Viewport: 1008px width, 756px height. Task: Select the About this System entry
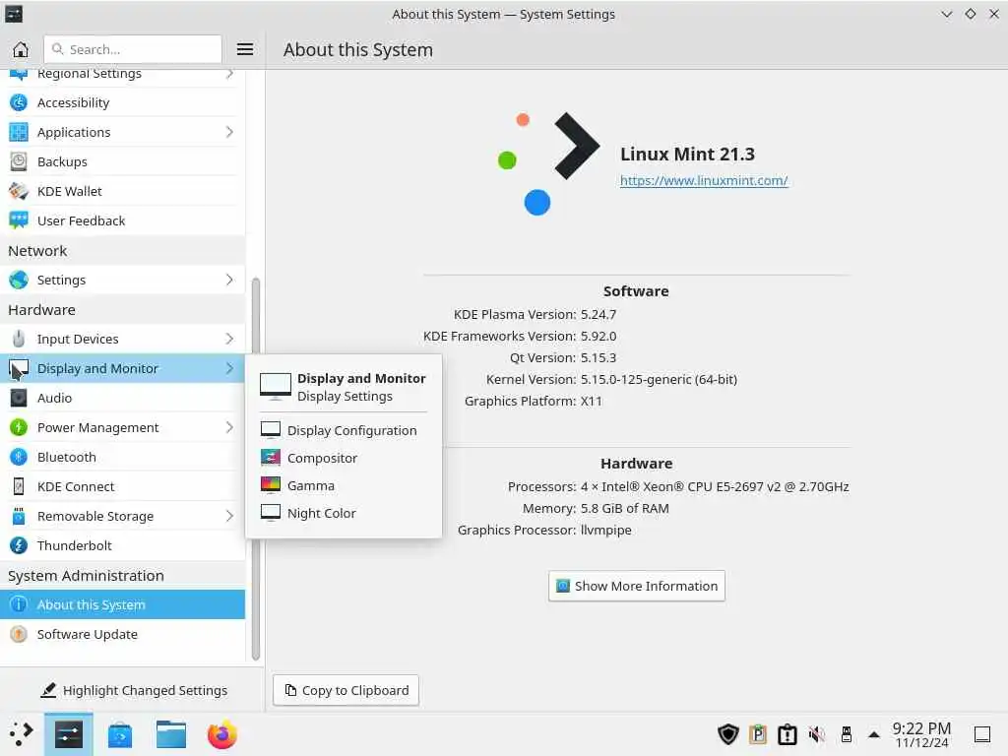[122, 605]
